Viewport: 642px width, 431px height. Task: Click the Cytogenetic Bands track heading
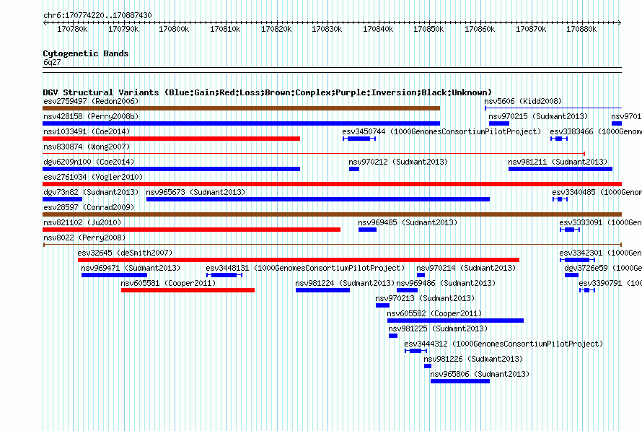tap(86, 53)
